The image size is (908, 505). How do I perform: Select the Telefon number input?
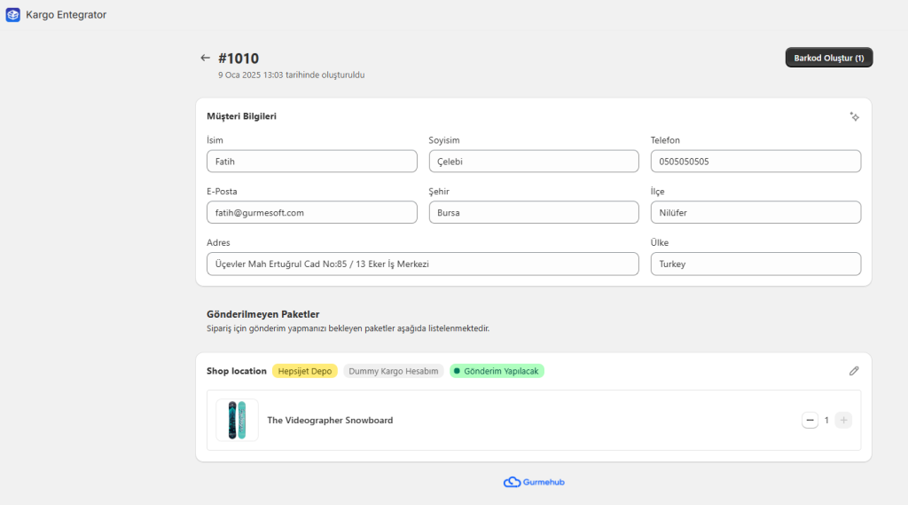click(x=755, y=162)
